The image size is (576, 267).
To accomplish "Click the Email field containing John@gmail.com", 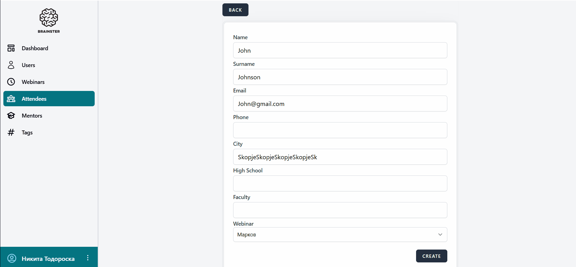I will [340, 103].
